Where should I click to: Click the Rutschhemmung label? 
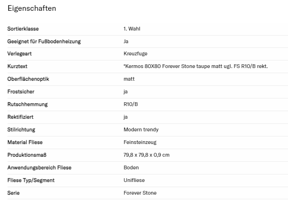pos(28,105)
